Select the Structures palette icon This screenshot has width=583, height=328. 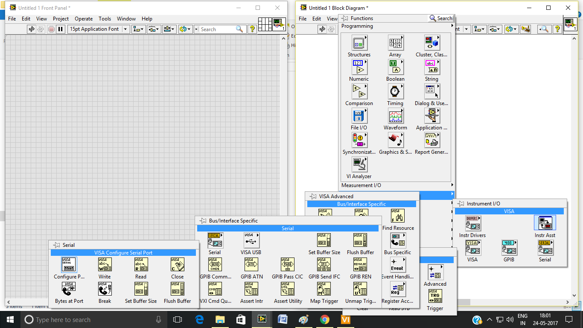(359, 43)
